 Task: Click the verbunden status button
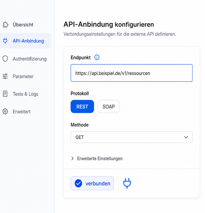click(x=92, y=183)
